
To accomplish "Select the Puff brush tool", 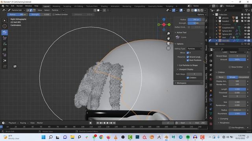I will [x=4, y=55].
